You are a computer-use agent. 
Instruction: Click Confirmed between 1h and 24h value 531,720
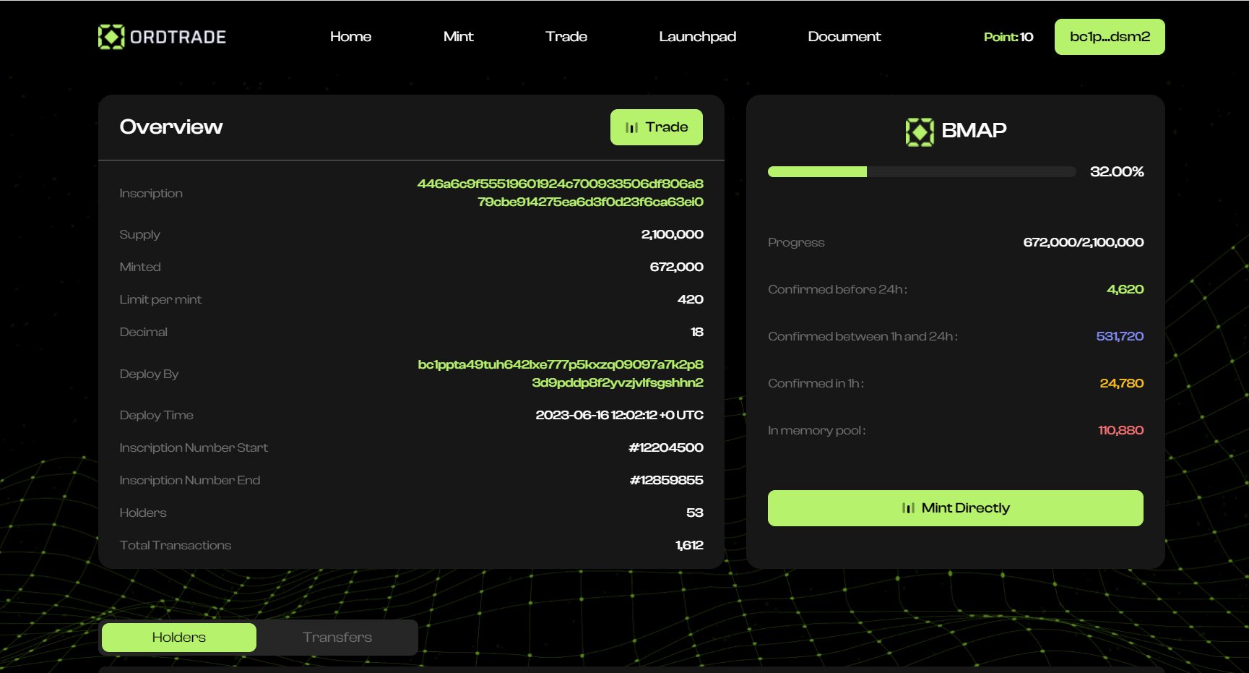(x=1120, y=337)
